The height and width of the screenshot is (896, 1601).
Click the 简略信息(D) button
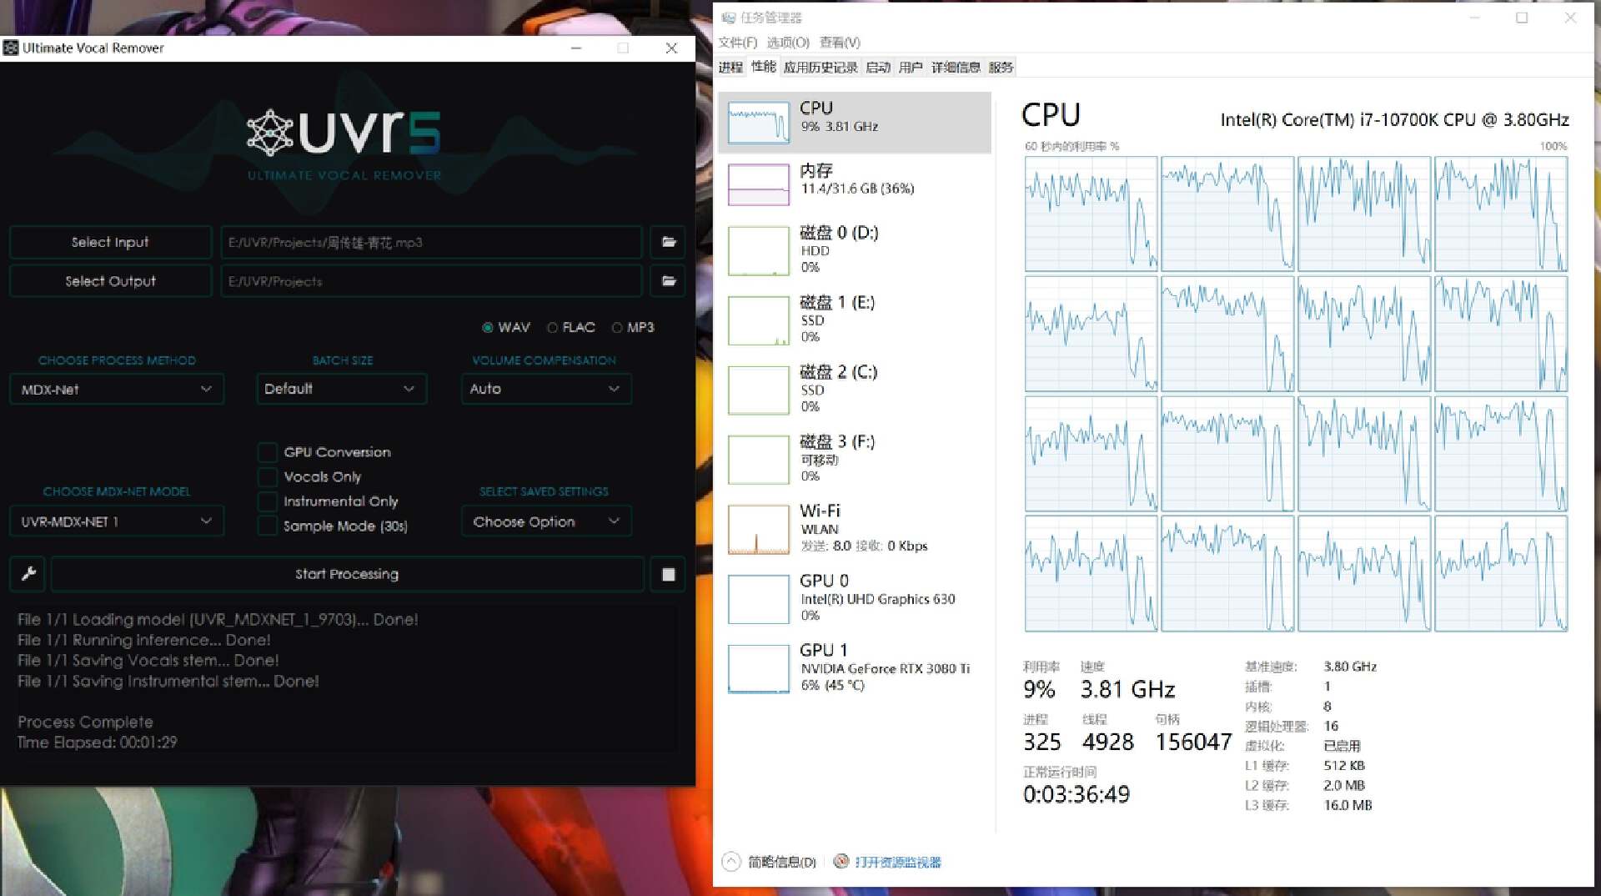(x=781, y=862)
